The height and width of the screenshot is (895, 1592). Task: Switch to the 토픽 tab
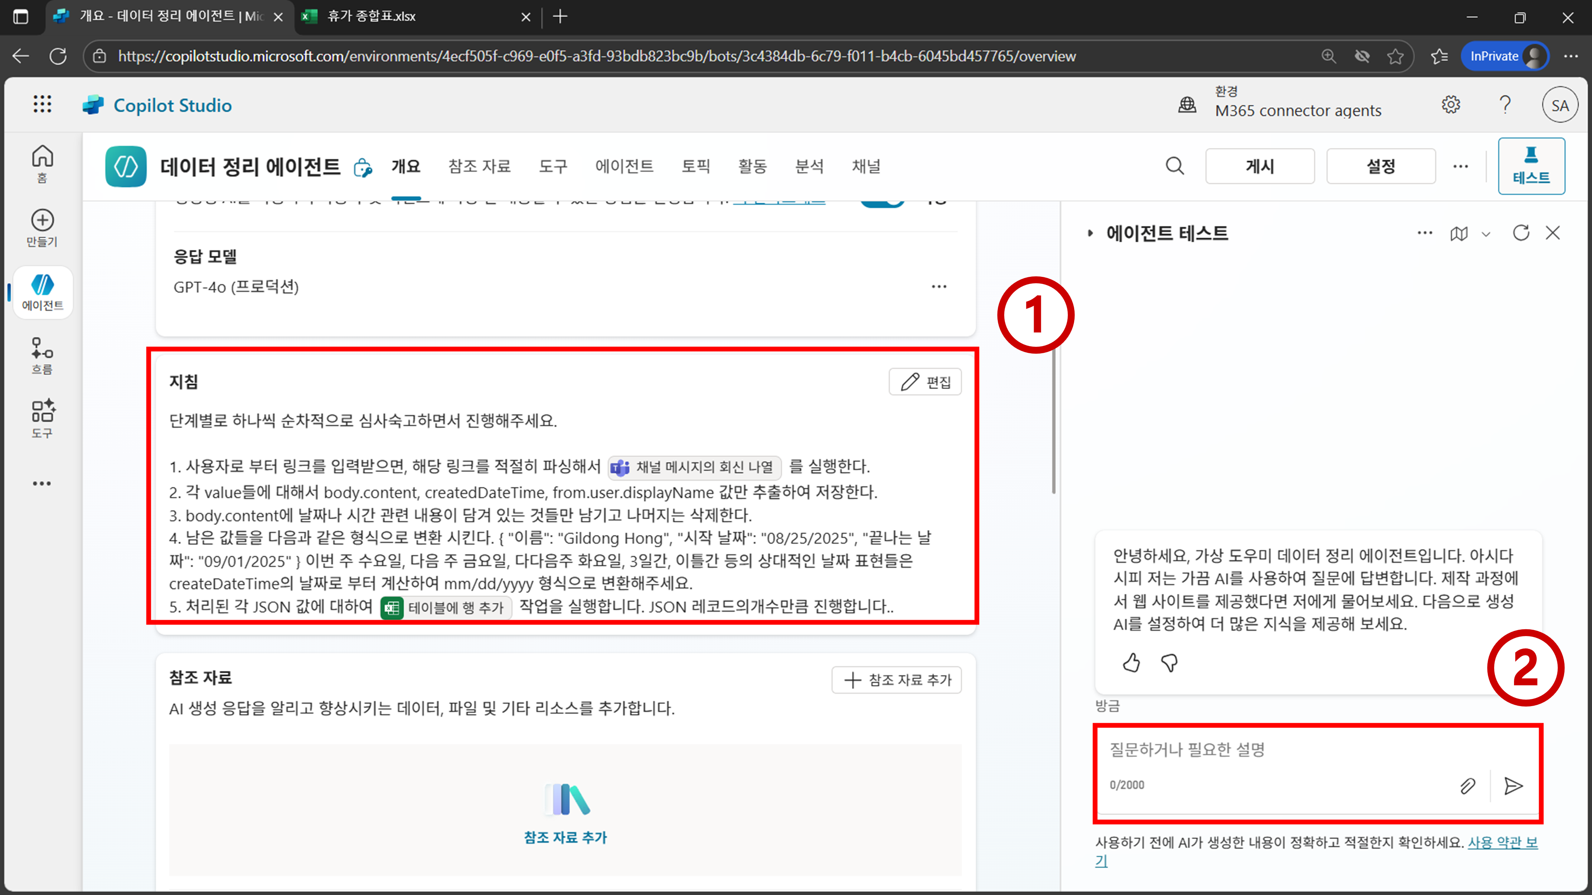pyautogui.click(x=695, y=166)
